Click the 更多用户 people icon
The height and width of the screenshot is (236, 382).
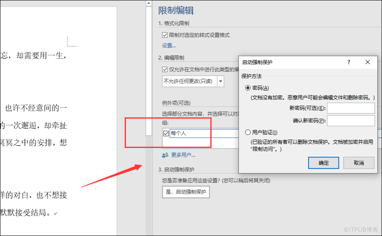coord(165,155)
